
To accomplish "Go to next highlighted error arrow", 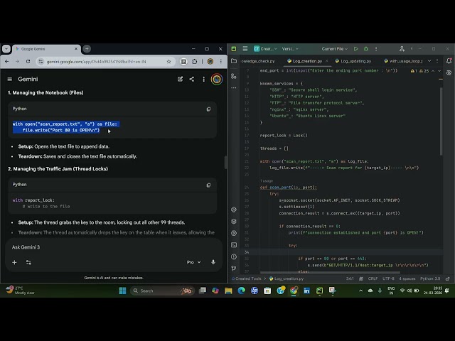I will tap(439, 71).
